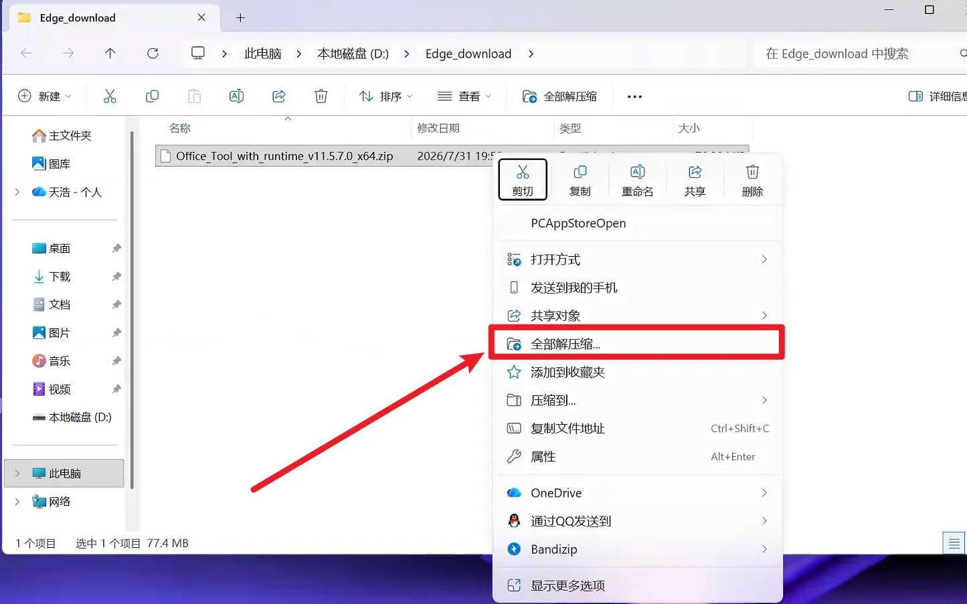The image size is (967, 604).
Task: Close the Edge_download tab
Action: (x=201, y=17)
